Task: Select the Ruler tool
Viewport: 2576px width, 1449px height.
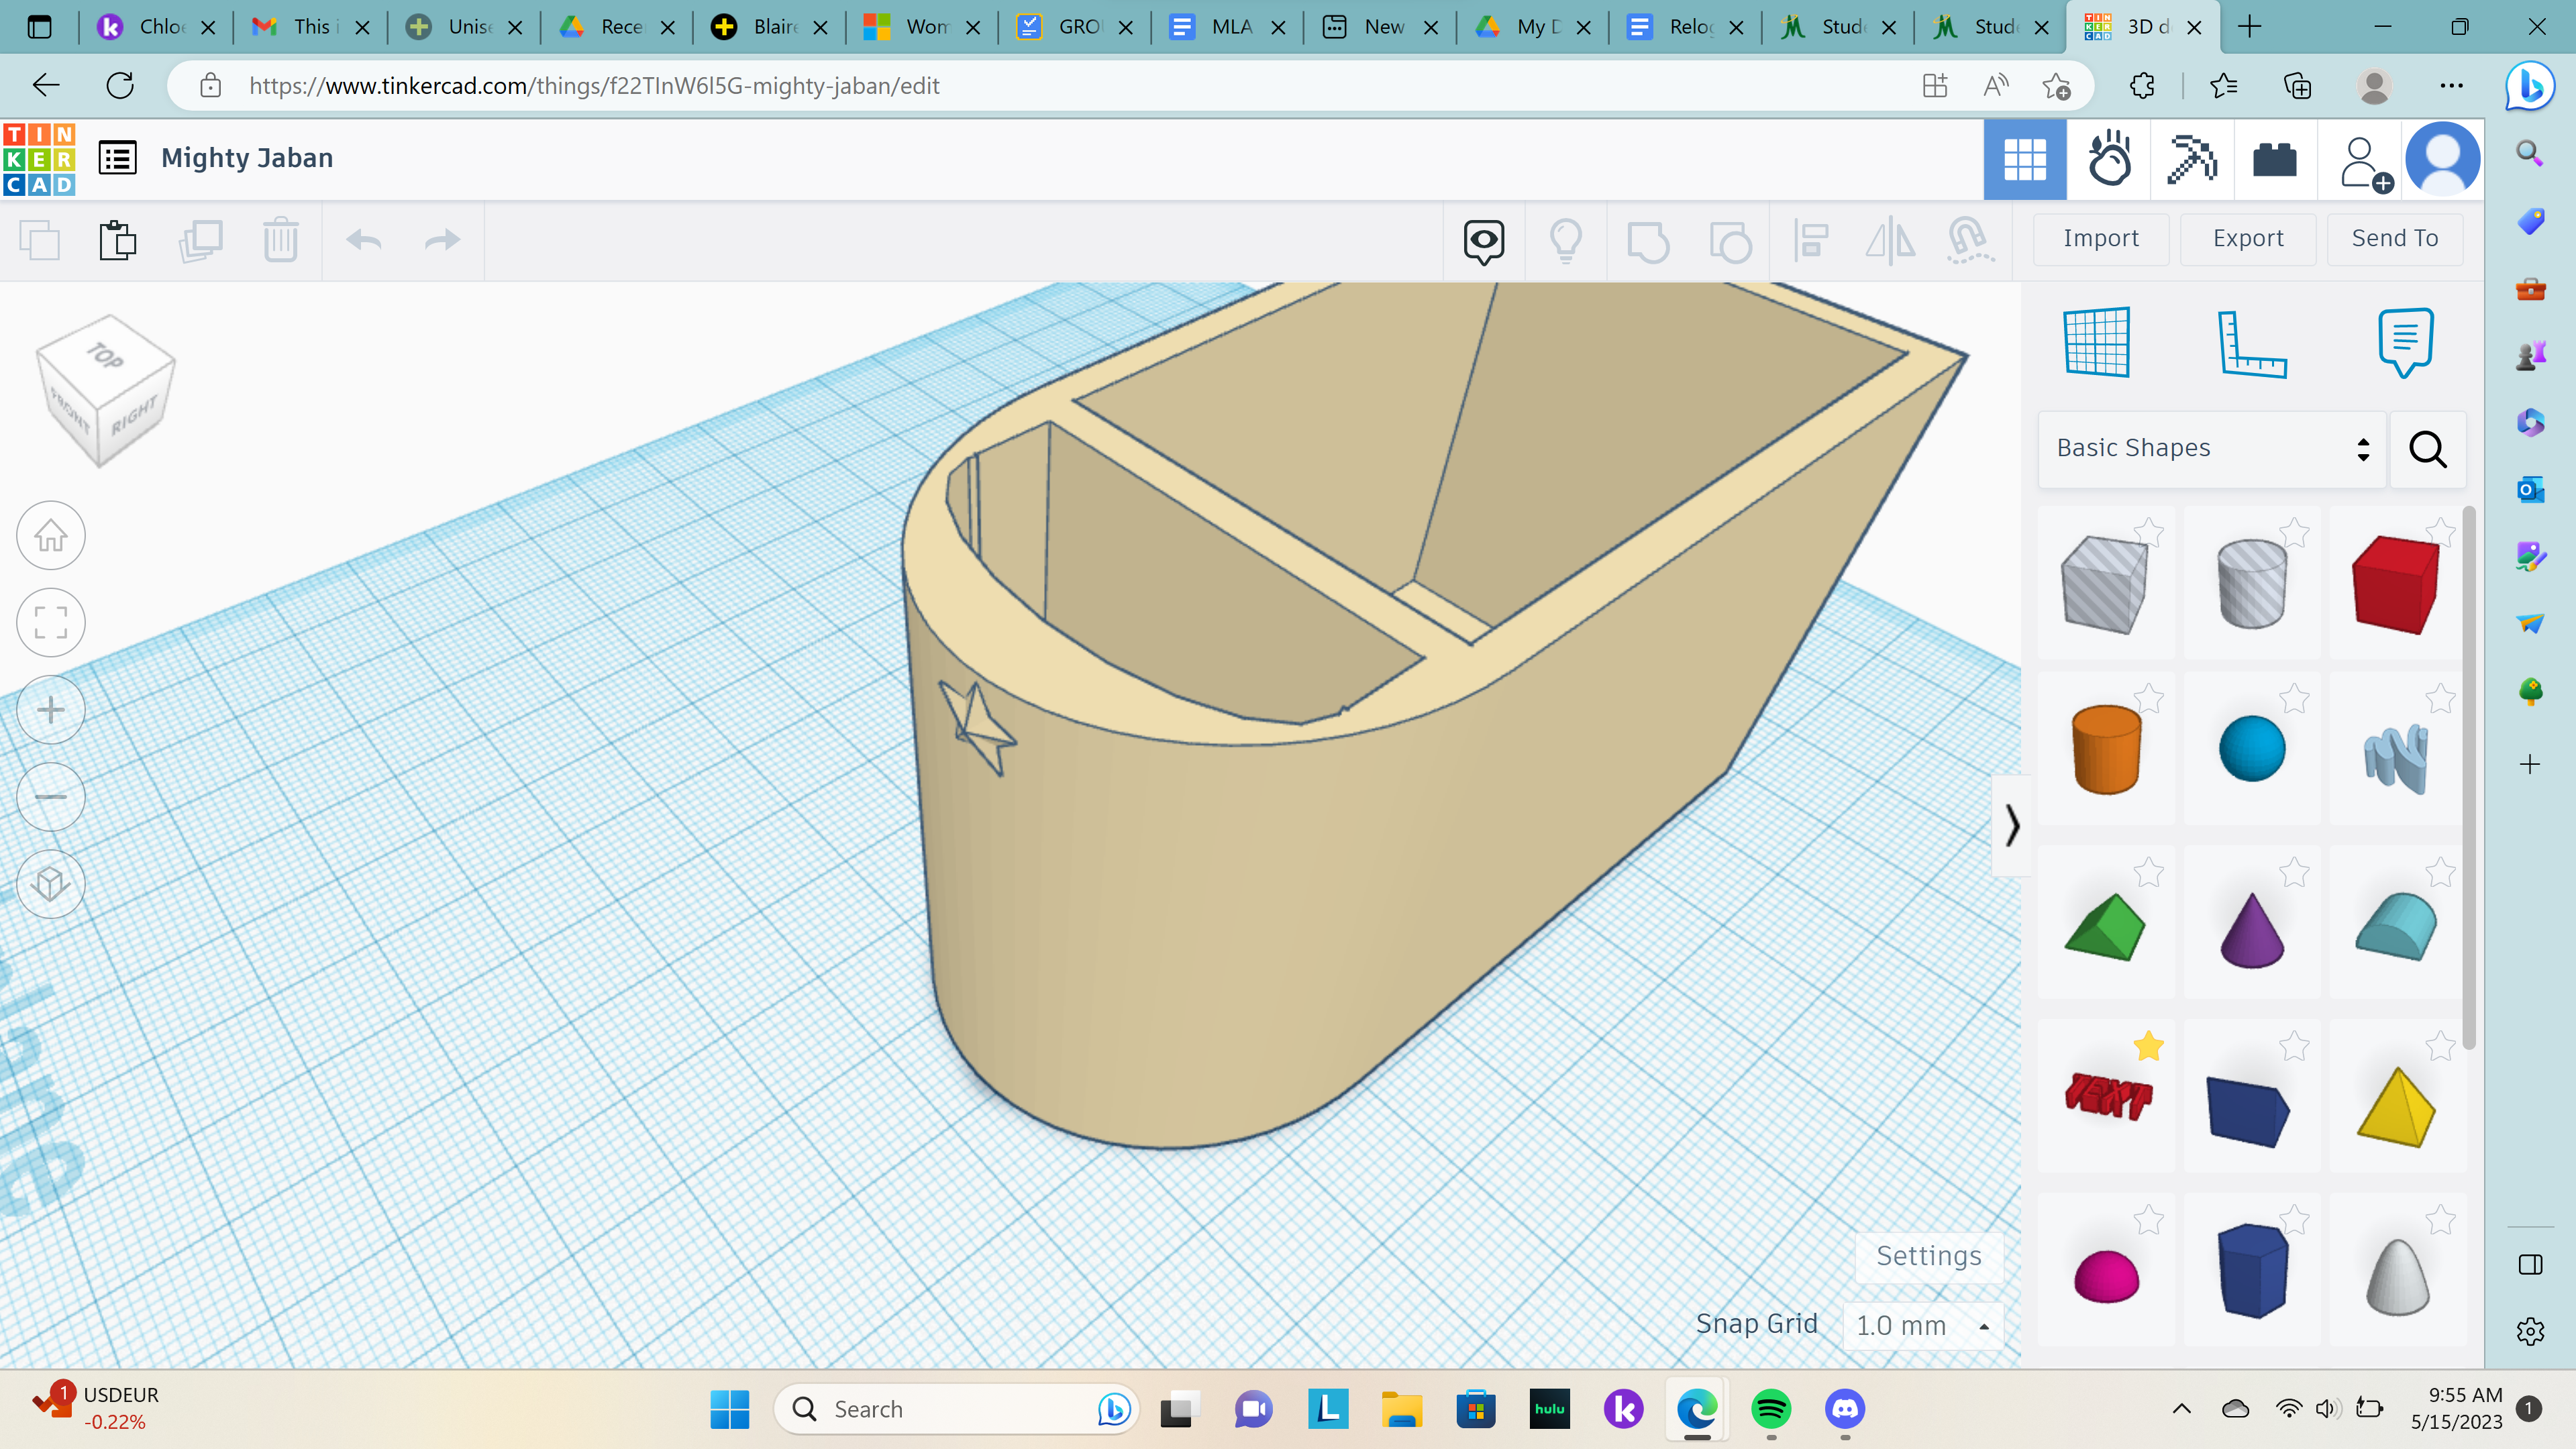Action: pyautogui.click(x=2251, y=343)
